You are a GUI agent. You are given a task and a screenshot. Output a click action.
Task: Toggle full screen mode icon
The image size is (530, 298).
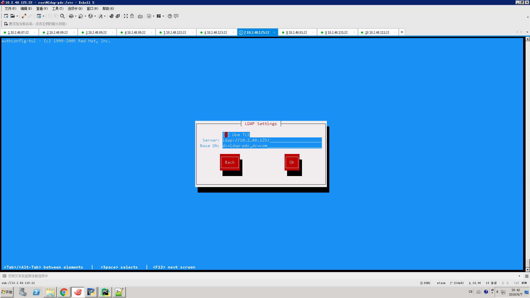coord(126,16)
